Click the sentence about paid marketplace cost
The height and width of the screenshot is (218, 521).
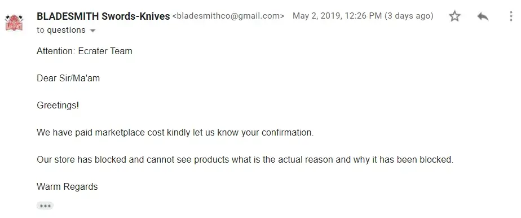[x=175, y=133]
